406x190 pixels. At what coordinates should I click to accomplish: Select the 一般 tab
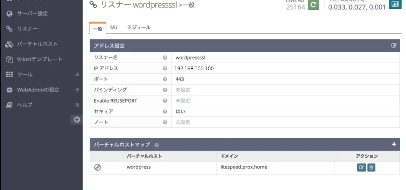[x=98, y=28]
